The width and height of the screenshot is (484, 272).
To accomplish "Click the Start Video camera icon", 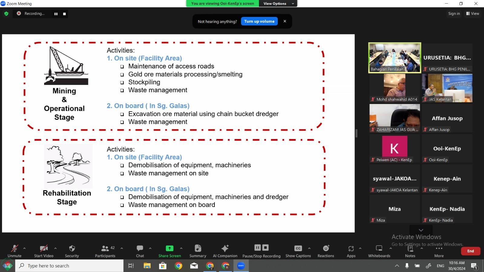I will click(44, 248).
